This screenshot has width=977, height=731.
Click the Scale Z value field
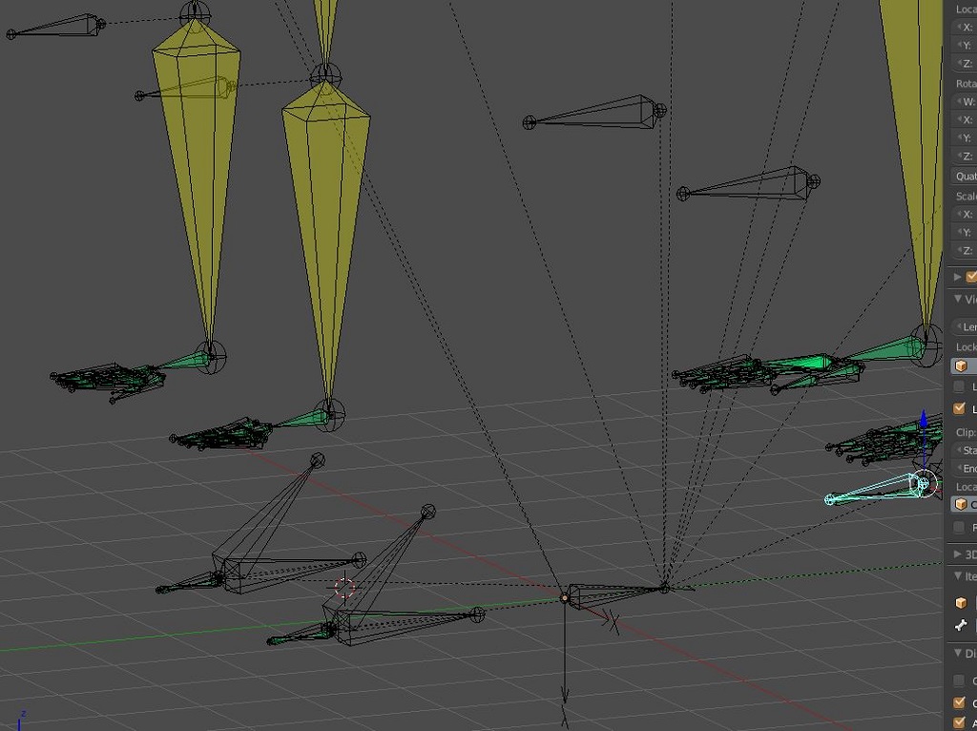tap(965, 251)
